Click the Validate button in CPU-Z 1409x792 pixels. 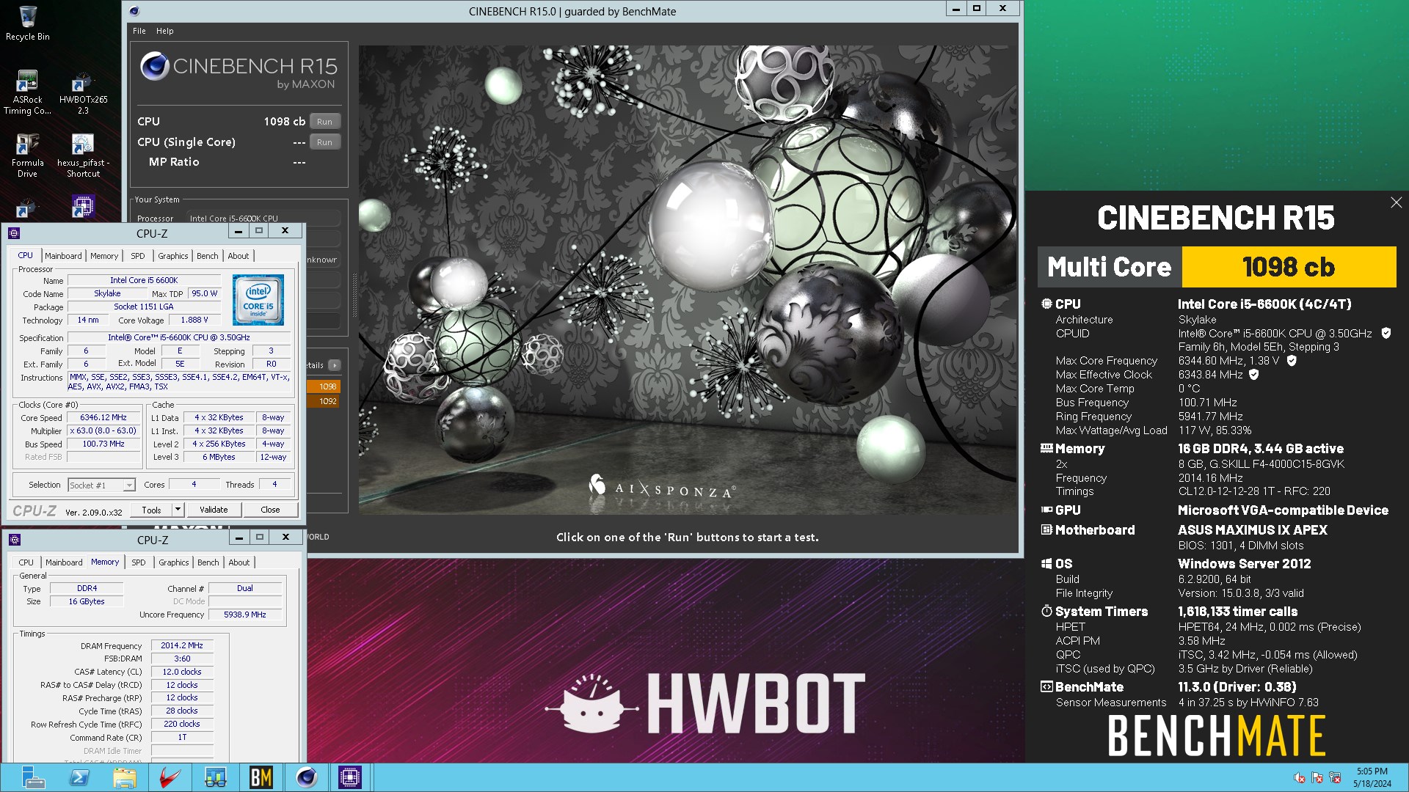(214, 510)
